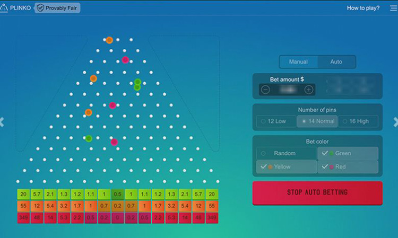Switch to the Auto tab

pos(336,61)
